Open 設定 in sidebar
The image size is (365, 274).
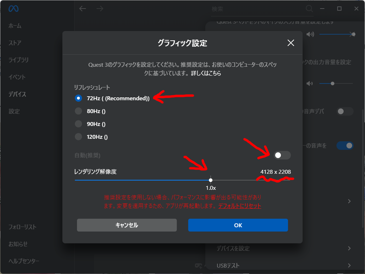tap(14, 111)
